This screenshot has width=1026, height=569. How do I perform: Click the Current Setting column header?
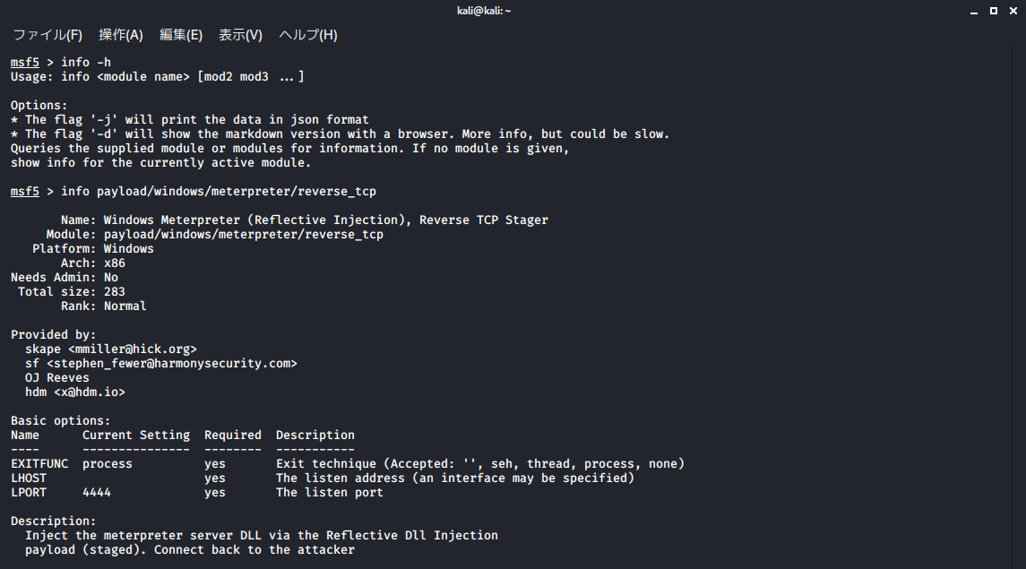(136, 435)
